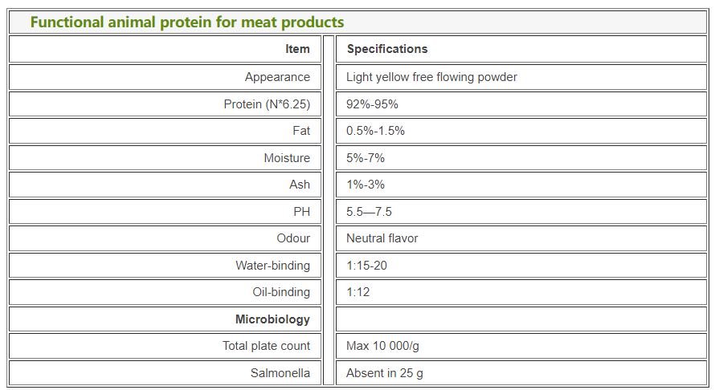Screen dimensions: 715x390
Task: Select the 'Protein (N*6.25)' label cell
Action: pos(267,104)
